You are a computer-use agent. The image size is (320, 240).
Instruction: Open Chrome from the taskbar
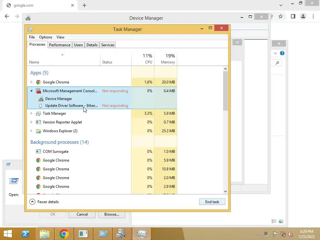[64, 234]
